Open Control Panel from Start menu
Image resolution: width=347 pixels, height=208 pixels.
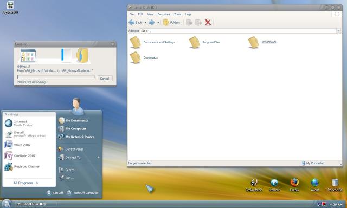pos(70,149)
